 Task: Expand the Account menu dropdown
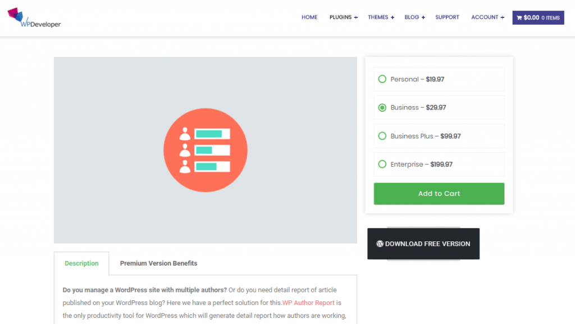coord(487,17)
